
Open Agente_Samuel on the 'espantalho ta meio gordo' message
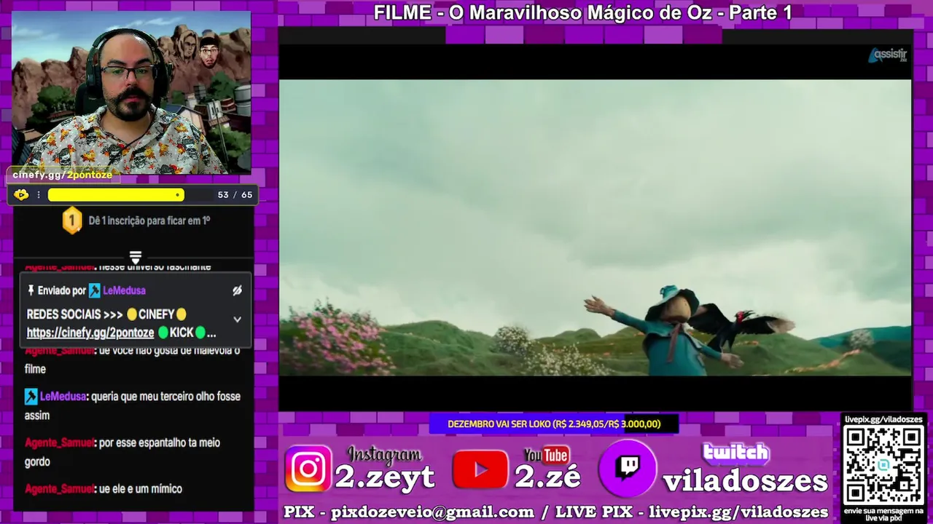click(59, 442)
